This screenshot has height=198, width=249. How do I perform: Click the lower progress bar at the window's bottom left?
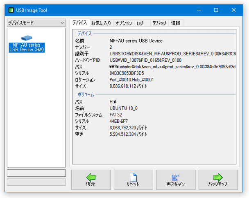(x=36, y=182)
